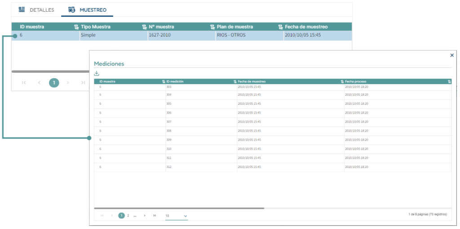
Task: Filter ID muestra column in Mediciones
Action: pyautogui.click(x=164, y=82)
